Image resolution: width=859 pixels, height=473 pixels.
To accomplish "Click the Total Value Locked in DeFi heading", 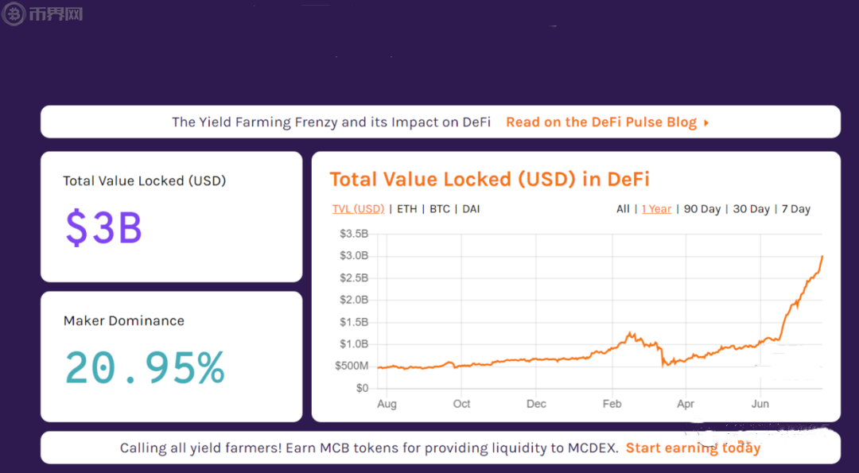I will coord(489,179).
